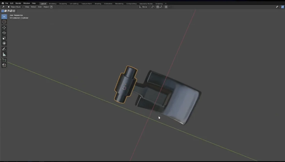Viewport: 285px width, 162px height.
Task: Choose the Intersect Selection mode icon
Action: tap(14, 11)
